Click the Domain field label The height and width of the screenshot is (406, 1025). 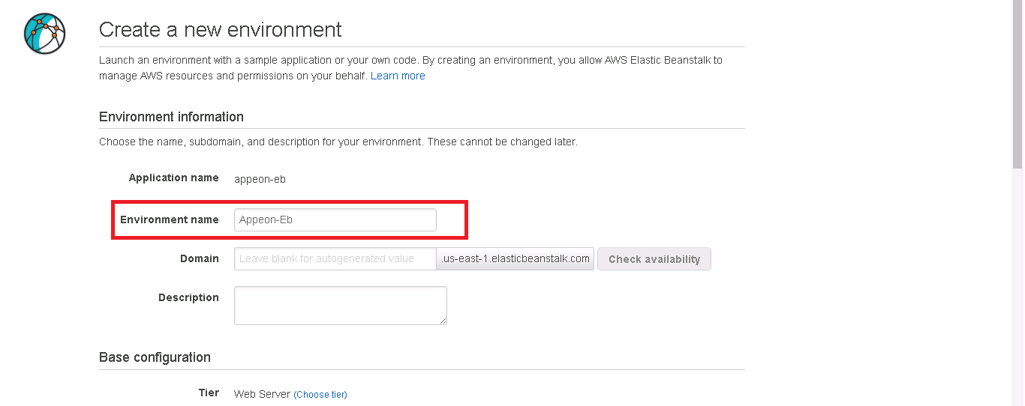pos(200,258)
